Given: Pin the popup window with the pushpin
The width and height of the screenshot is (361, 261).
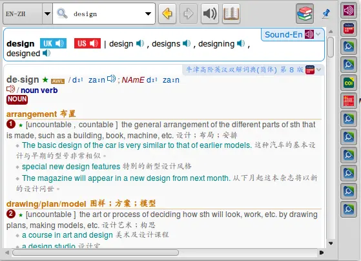Looking at the screenshot, I should click(325, 14).
